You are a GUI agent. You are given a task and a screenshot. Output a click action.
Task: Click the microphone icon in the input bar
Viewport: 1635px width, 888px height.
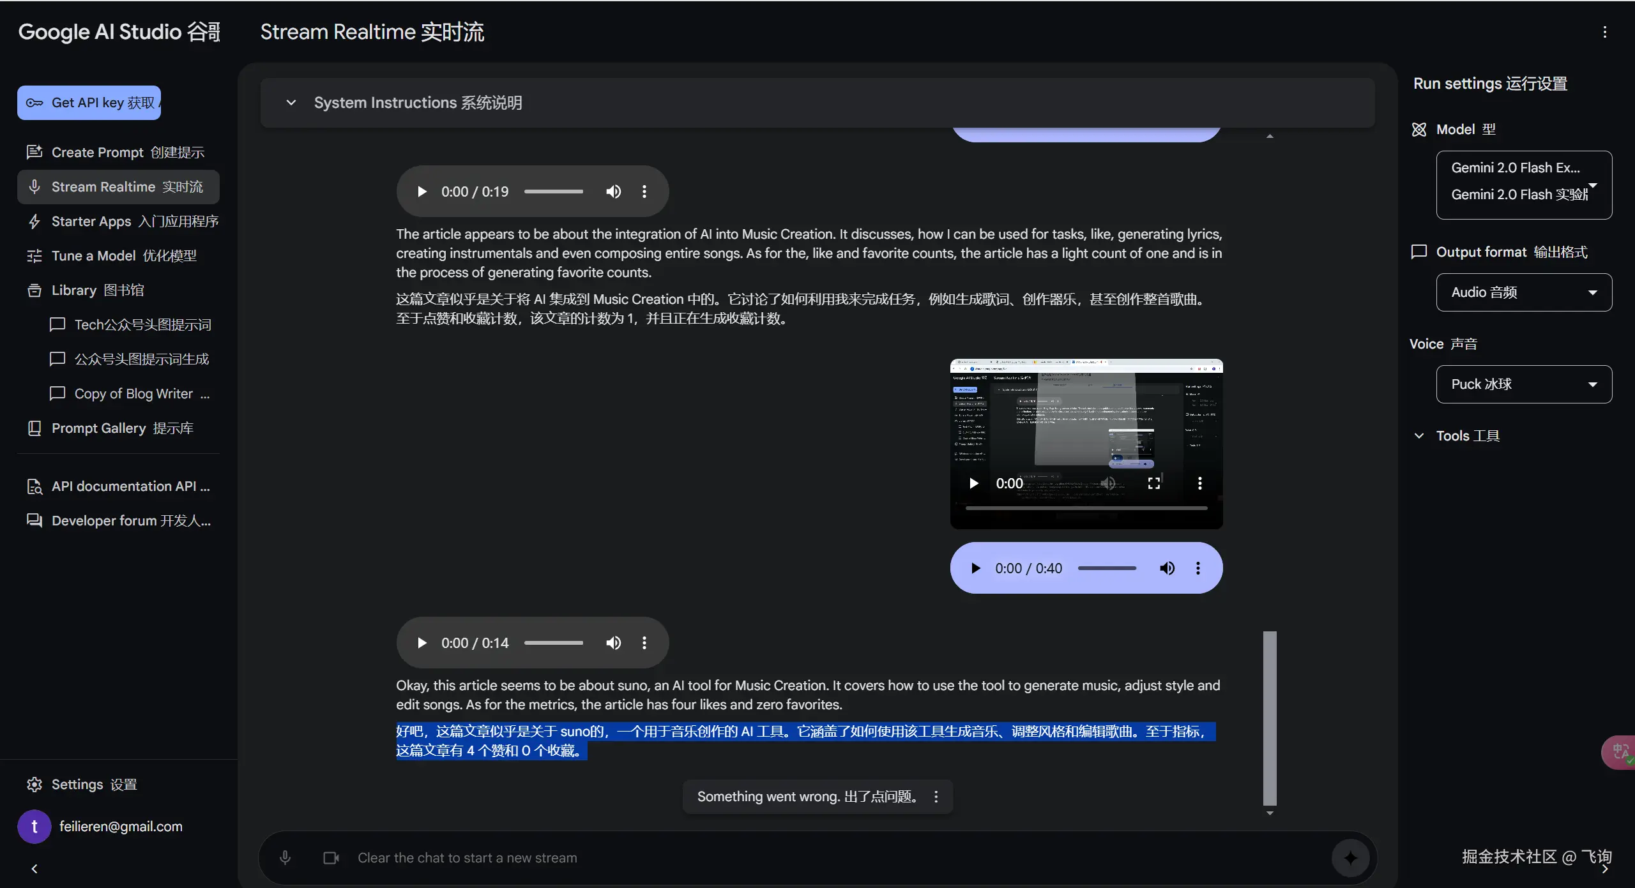click(x=285, y=857)
